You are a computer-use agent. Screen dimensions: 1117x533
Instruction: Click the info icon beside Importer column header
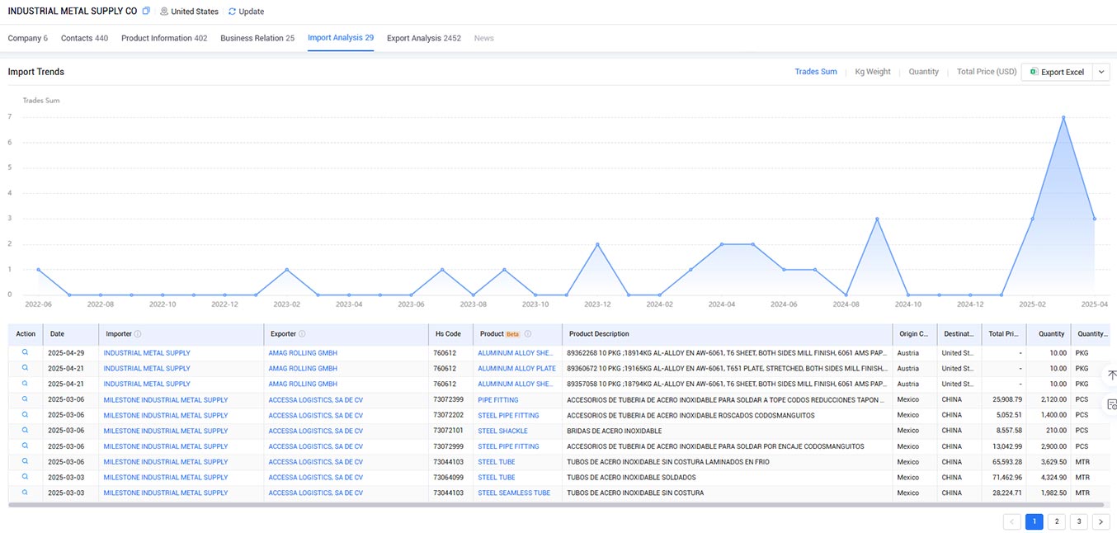point(138,334)
